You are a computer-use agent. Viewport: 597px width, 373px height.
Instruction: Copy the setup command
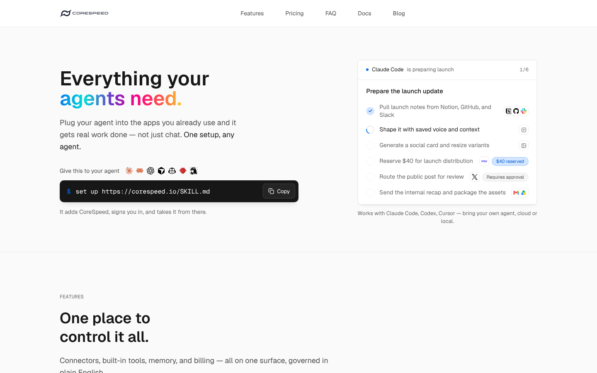click(x=279, y=191)
